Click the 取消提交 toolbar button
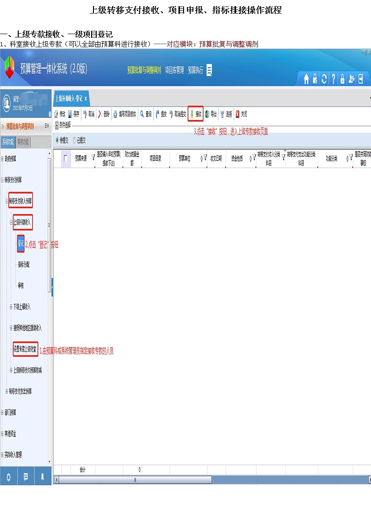 [177, 114]
